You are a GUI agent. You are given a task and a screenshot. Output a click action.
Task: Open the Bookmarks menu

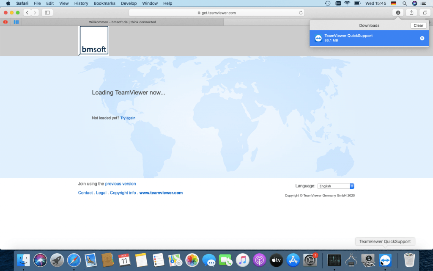pos(104,3)
